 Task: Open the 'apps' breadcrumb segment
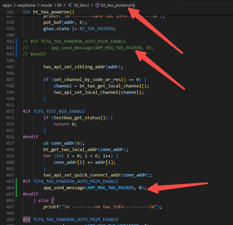coord(7,5)
